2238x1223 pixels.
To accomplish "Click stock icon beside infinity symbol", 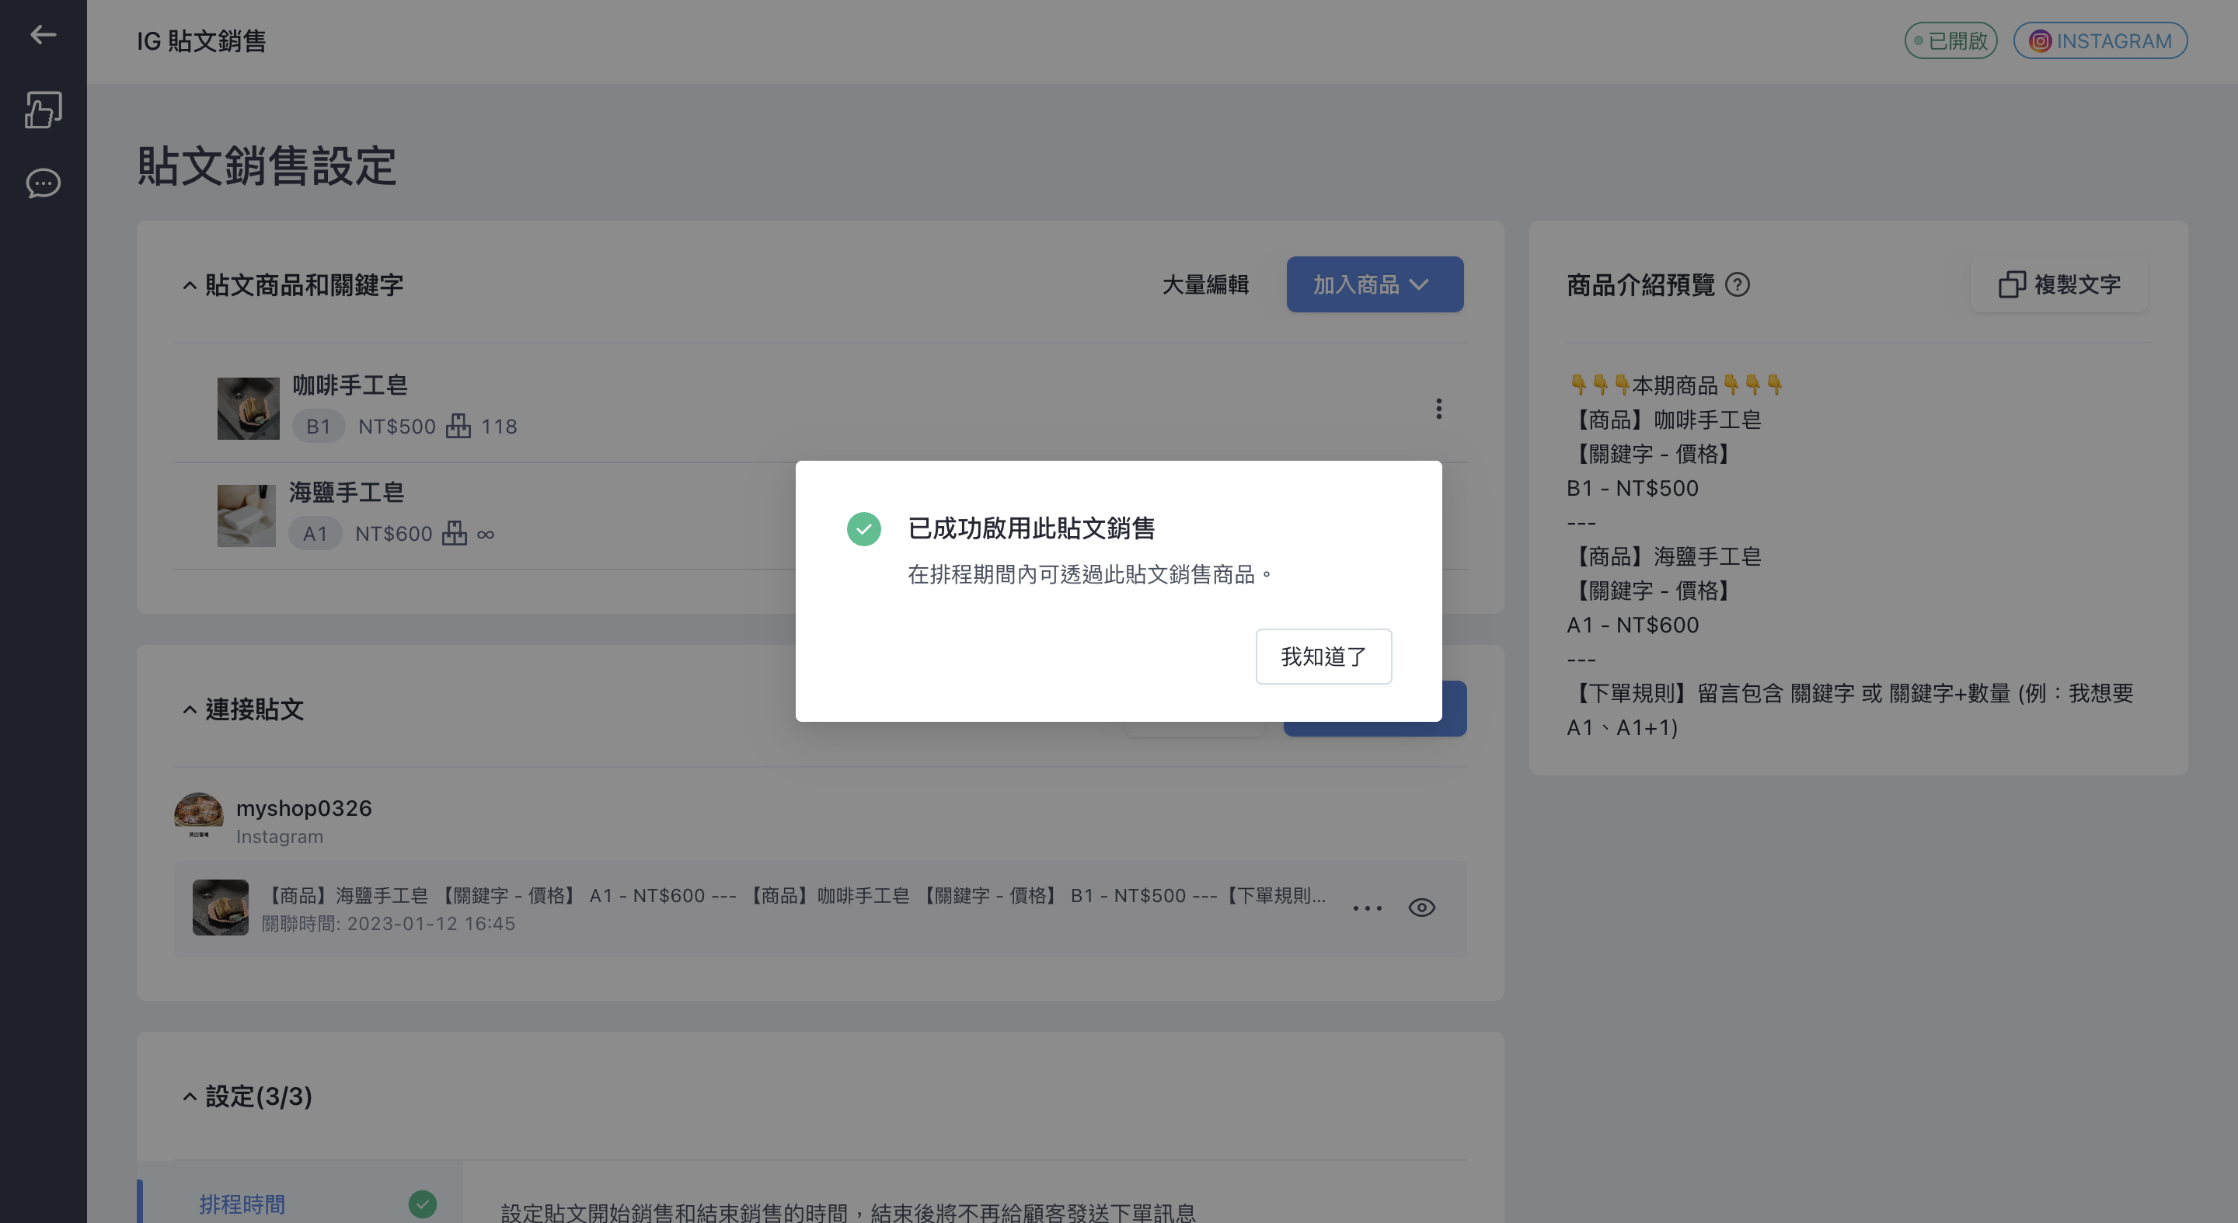I will (455, 533).
